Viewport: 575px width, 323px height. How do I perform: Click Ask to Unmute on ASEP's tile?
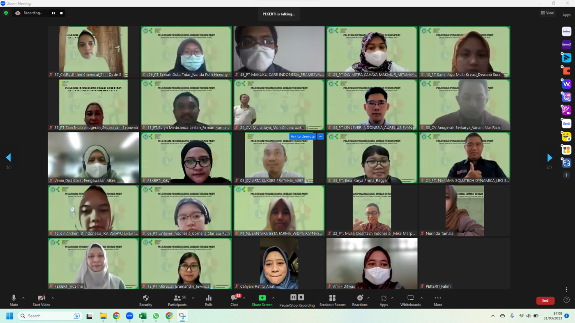[302, 136]
